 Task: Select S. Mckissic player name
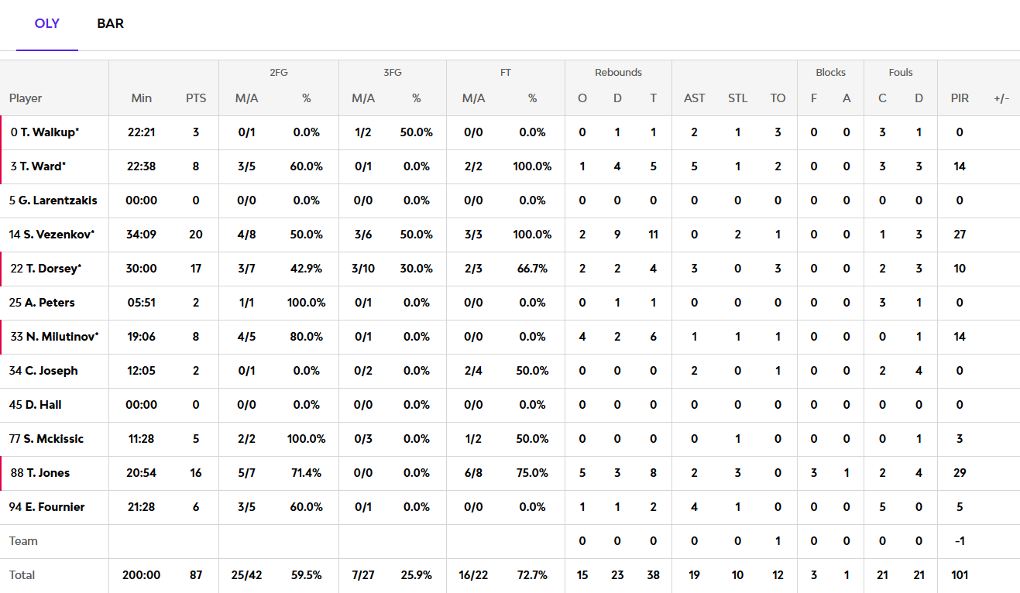[x=53, y=439]
